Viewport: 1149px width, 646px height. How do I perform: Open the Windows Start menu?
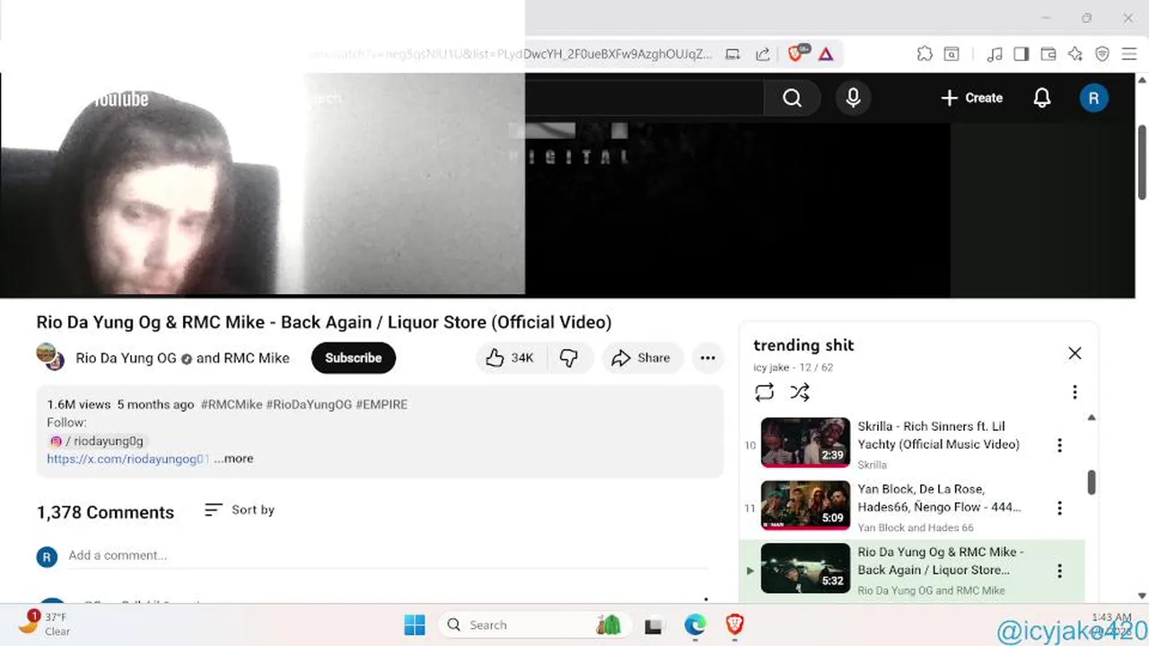(x=415, y=624)
